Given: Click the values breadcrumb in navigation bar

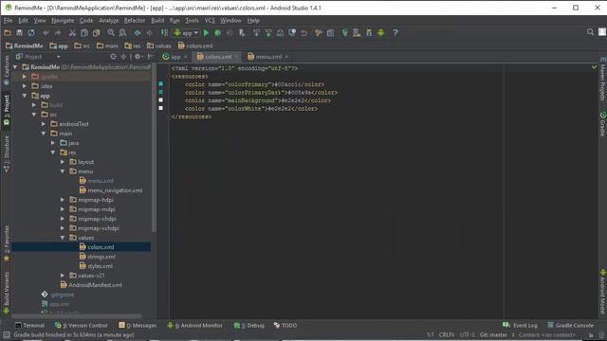Looking at the screenshot, I should click(x=159, y=45).
